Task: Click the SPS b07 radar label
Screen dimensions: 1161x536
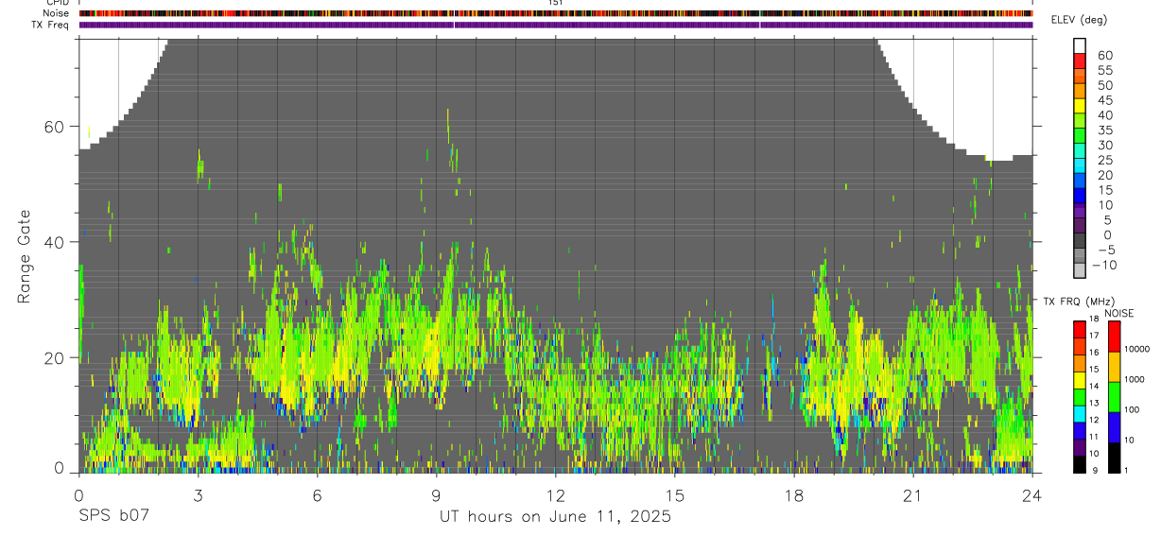Action: 113,517
